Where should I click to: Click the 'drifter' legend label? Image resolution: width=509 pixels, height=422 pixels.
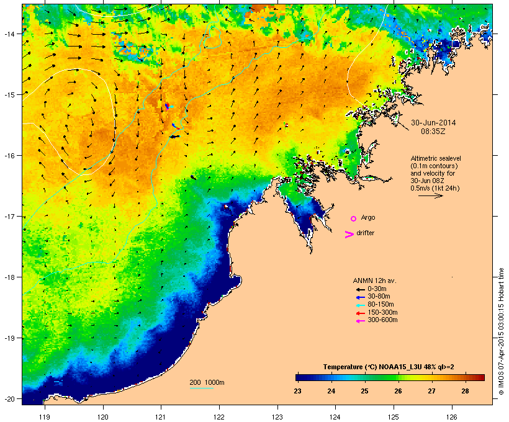(x=365, y=233)
